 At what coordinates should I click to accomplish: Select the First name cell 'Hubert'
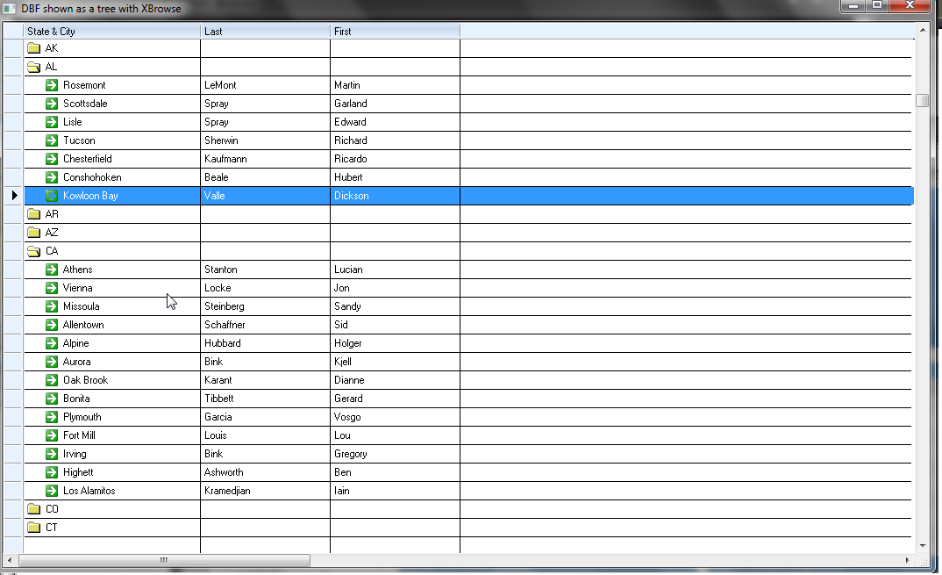coord(396,177)
